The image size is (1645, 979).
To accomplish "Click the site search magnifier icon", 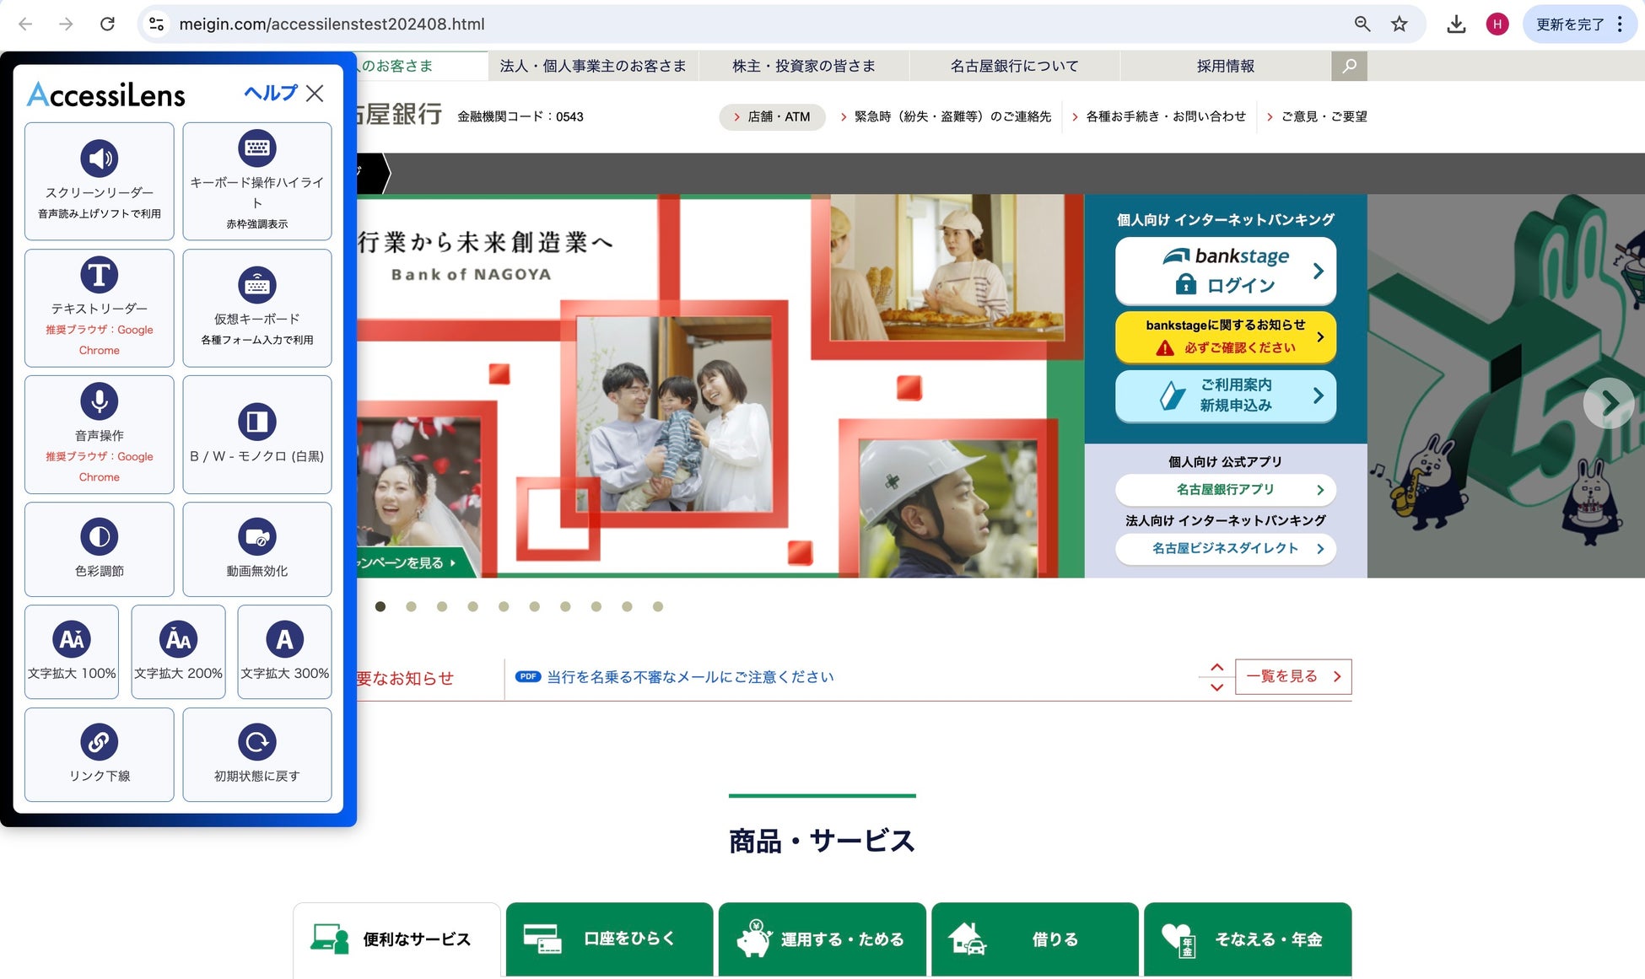I will [x=1349, y=66].
